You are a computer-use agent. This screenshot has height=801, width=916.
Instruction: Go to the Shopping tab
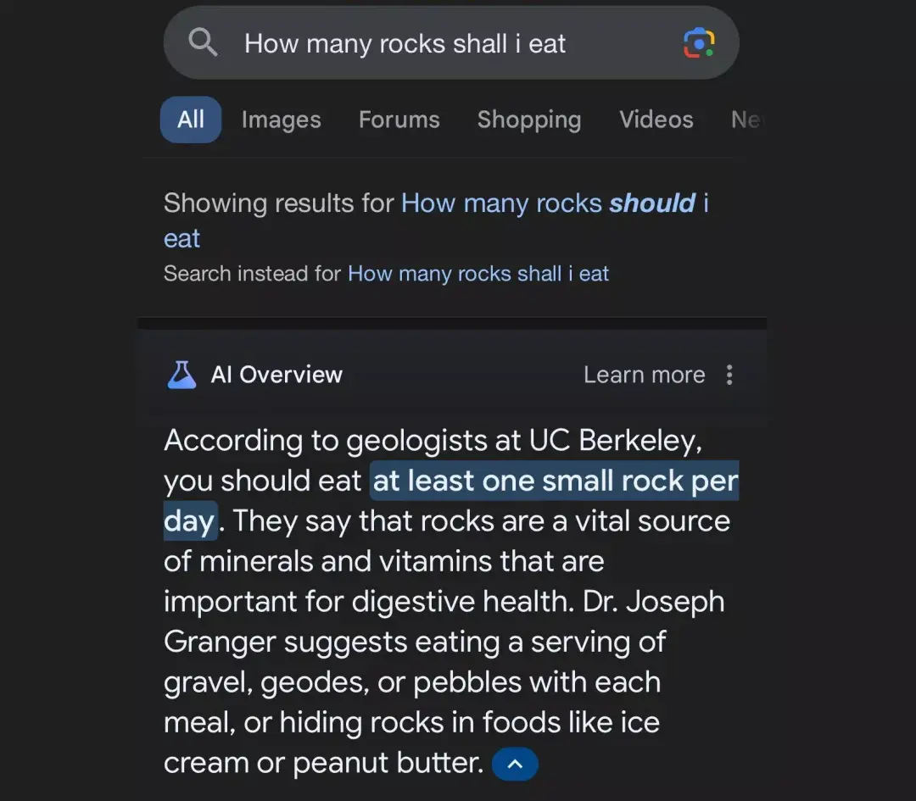(x=529, y=120)
